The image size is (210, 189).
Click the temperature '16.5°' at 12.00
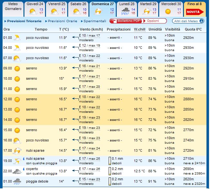click(x=63, y=99)
